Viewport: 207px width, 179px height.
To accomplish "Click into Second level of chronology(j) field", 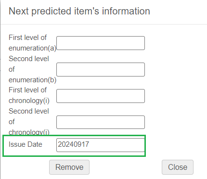I will [x=101, y=122].
